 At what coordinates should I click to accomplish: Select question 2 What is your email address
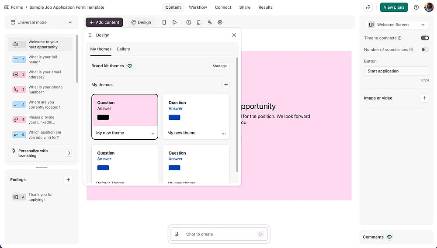40,74
